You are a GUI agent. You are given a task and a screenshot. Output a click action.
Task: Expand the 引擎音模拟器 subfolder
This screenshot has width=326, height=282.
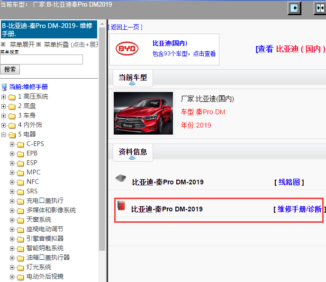(x=12, y=239)
